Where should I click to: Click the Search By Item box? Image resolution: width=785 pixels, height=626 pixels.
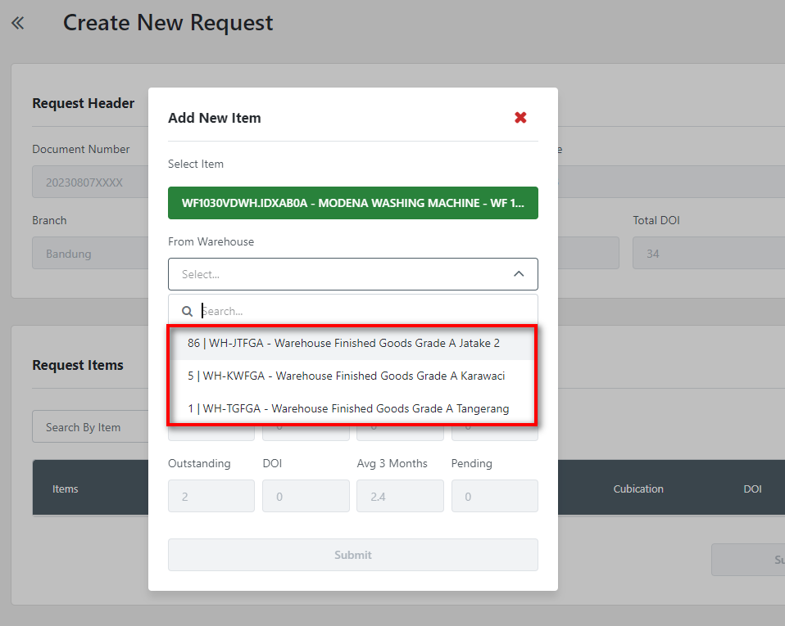coord(90,427)
